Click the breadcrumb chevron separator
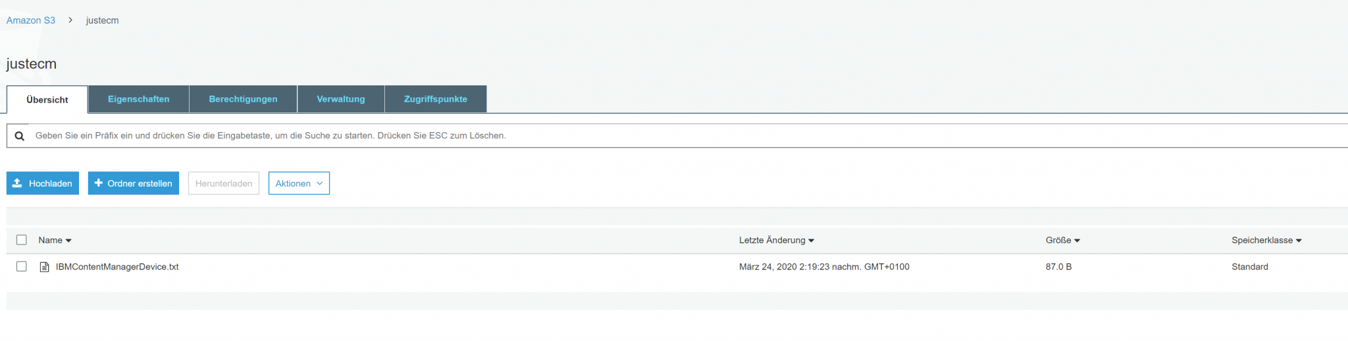Viewport: 1348px width, 341px height. pos(70,20)
